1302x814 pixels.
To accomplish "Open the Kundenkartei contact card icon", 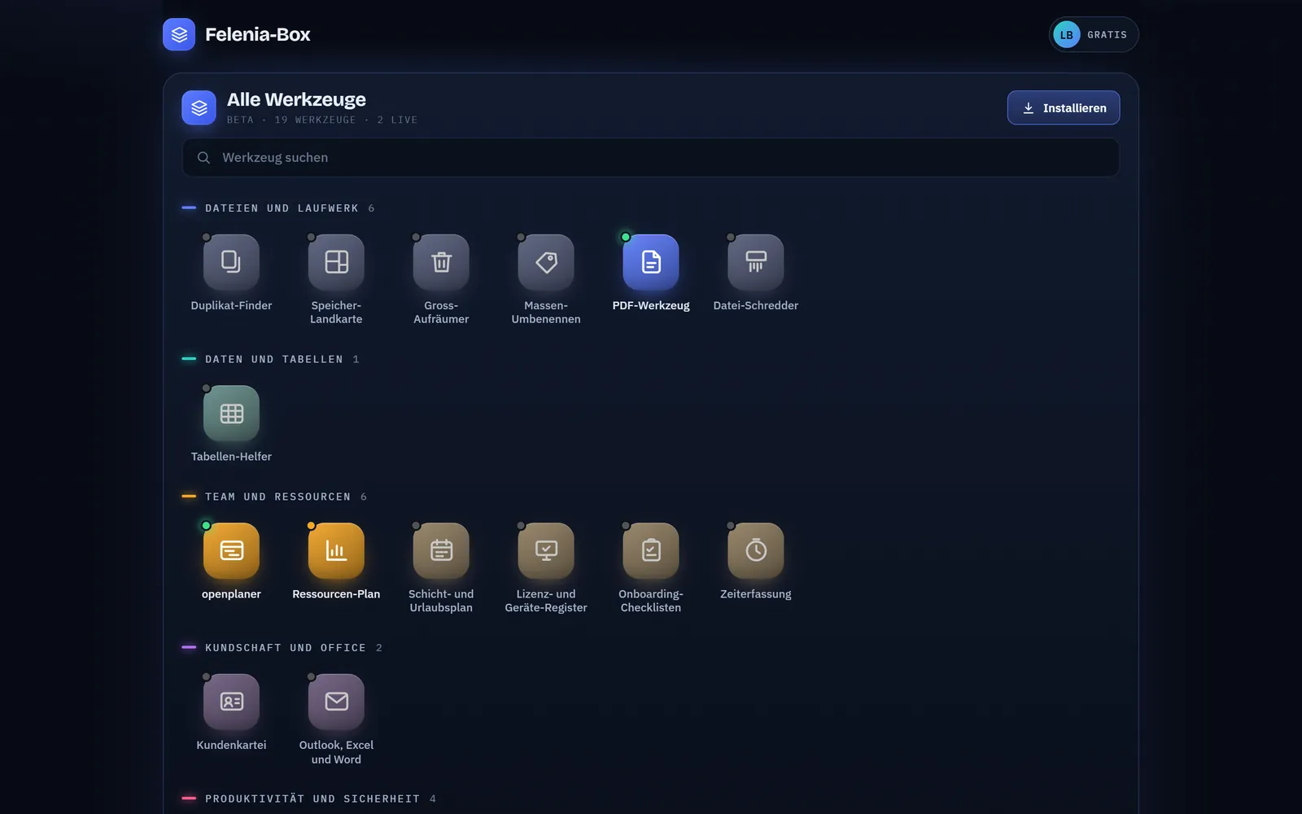I will click(231, 702).
